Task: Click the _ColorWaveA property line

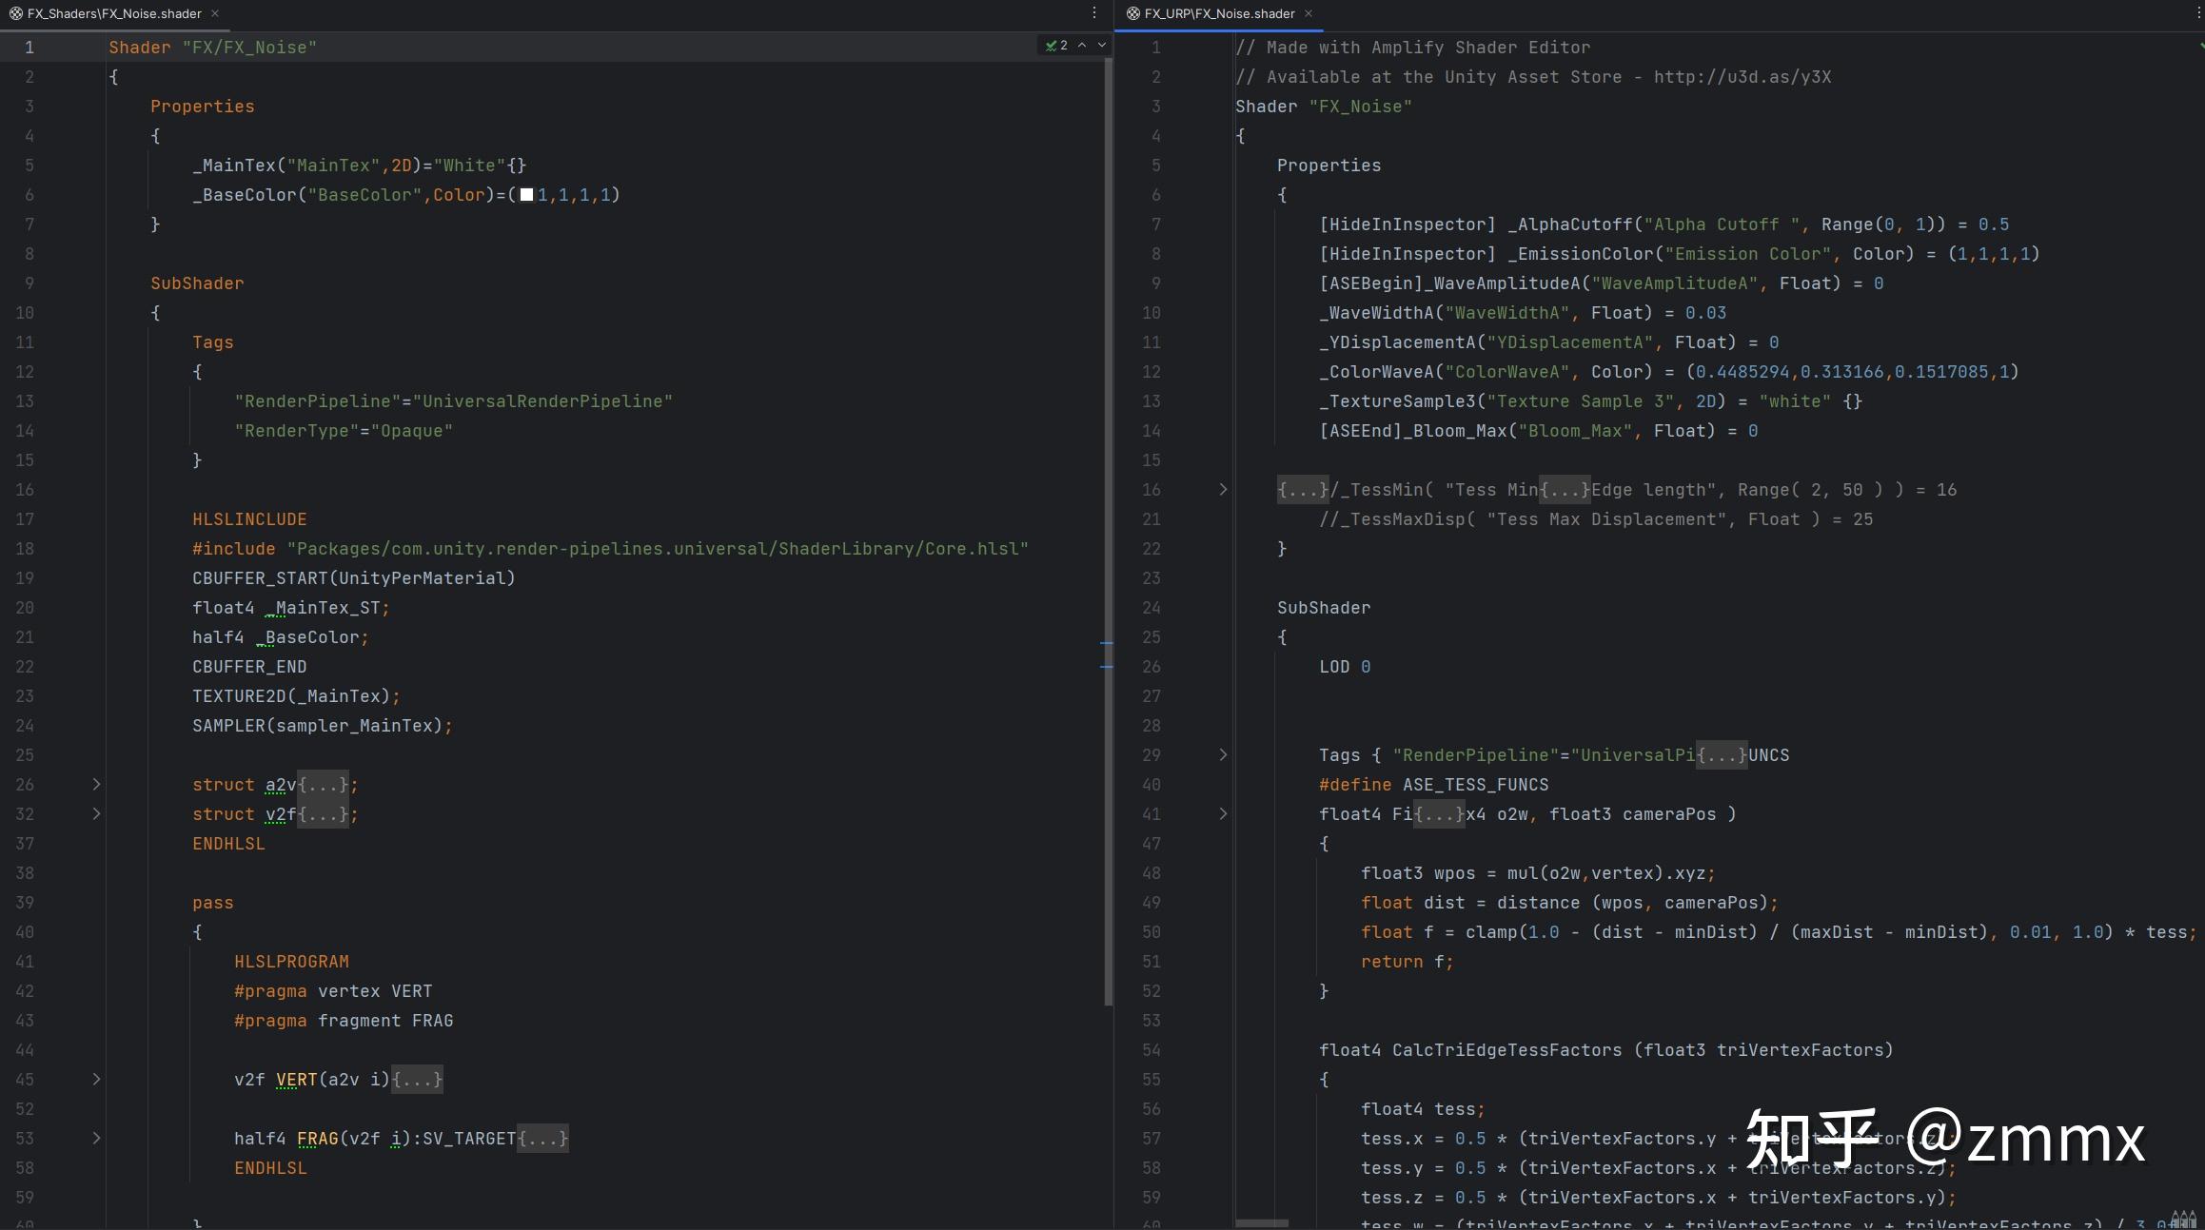Action: click(x=1669, y=372)
